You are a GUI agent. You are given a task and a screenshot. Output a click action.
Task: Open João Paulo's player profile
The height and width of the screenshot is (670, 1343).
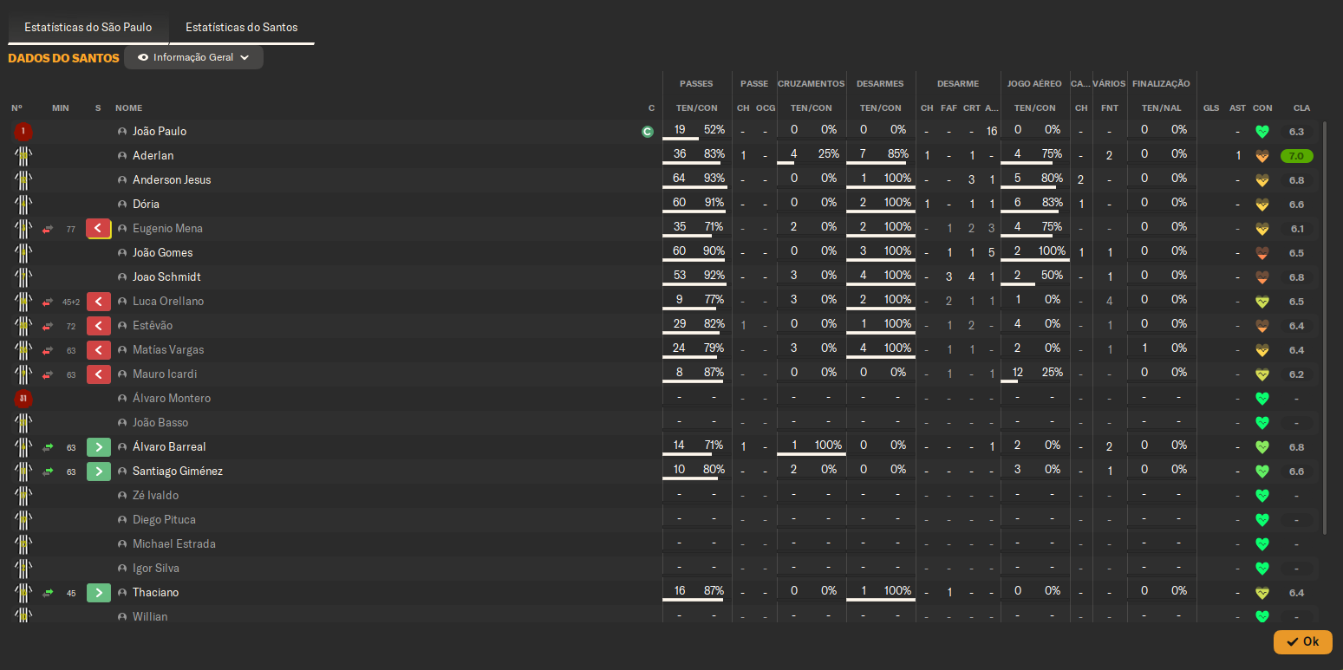click(x=160, y=132)
